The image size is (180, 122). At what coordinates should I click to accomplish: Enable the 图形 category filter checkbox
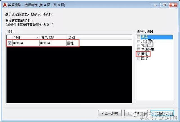coord(138,58)
